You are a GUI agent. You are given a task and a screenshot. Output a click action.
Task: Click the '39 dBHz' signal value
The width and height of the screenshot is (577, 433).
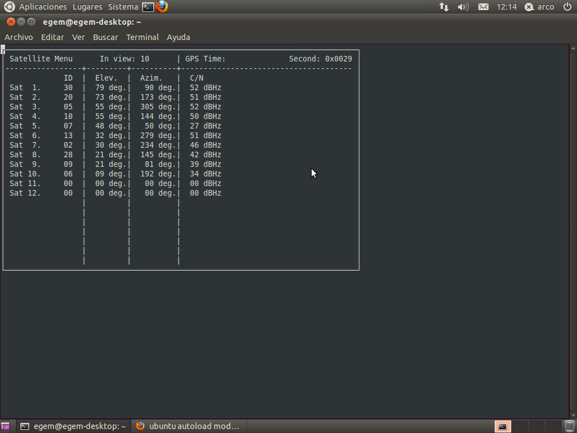pyautogui.click(x=206, y=164)
